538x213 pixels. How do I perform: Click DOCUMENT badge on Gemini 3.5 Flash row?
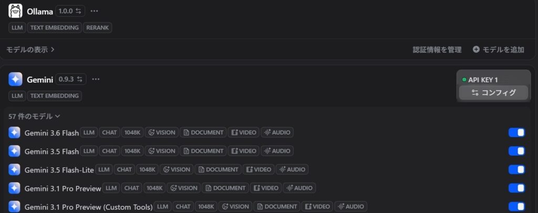click(203, 151)
